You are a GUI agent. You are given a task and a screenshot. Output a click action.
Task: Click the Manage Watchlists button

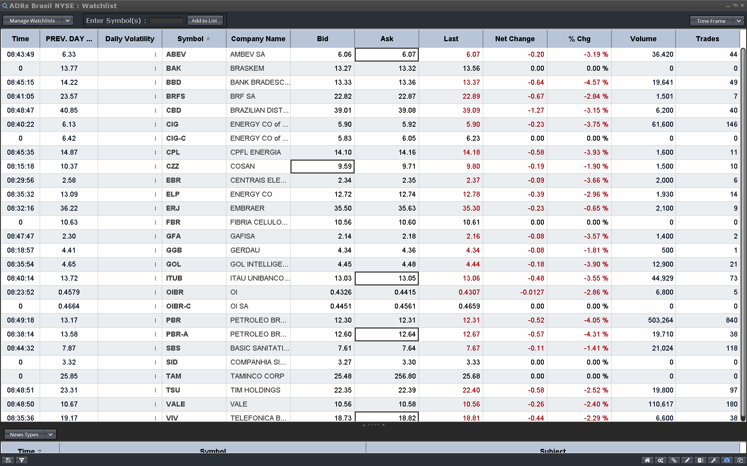tap(32, 21)
